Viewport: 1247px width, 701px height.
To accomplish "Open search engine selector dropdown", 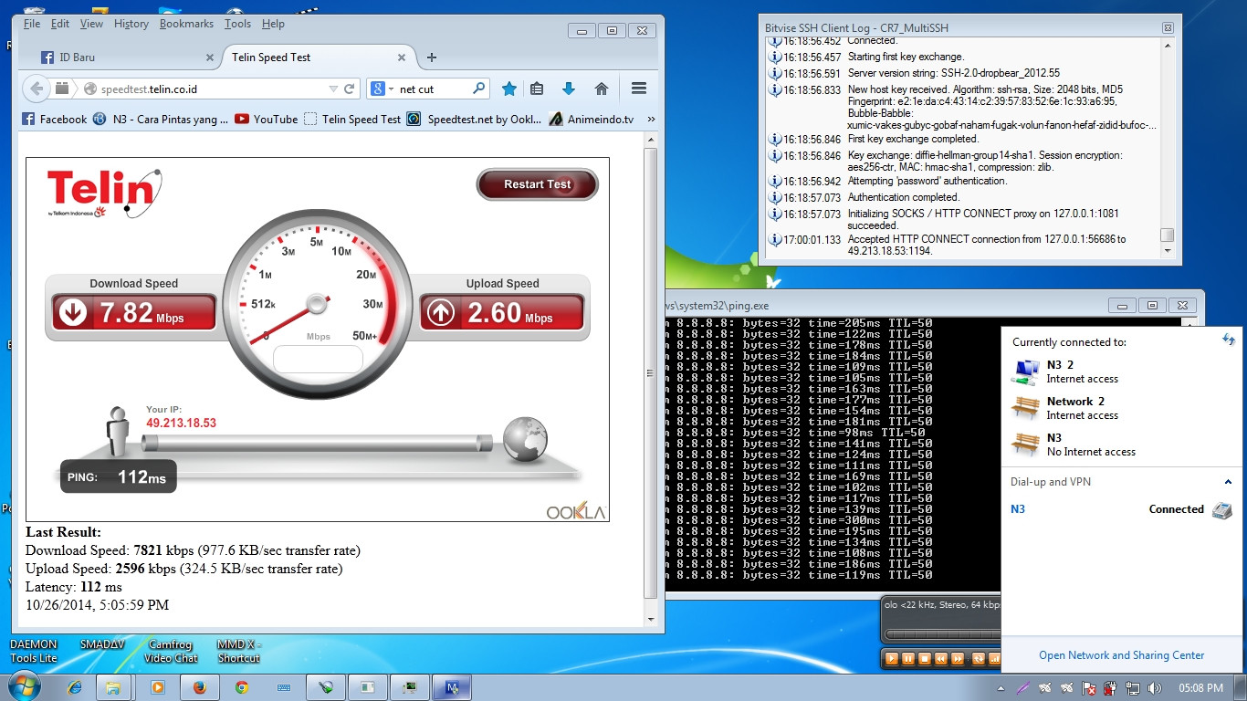I will click(381, 89).
